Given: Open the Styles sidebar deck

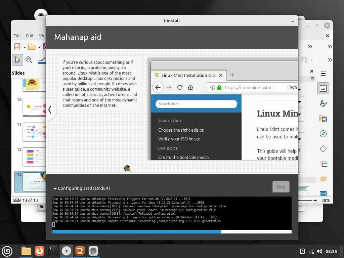Looking at the screenshot, I should click(x=323, y=103).
